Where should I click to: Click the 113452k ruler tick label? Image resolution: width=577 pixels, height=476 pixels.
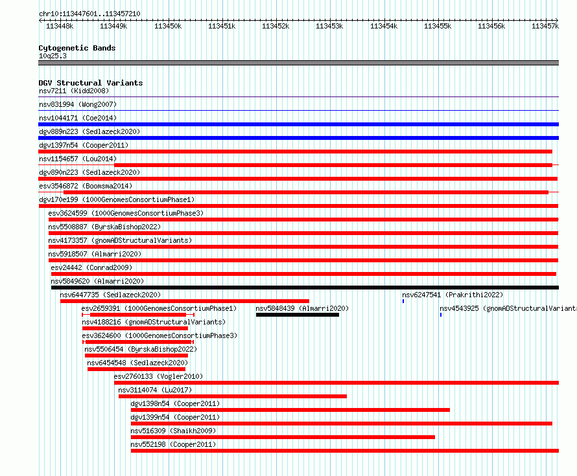276,26
